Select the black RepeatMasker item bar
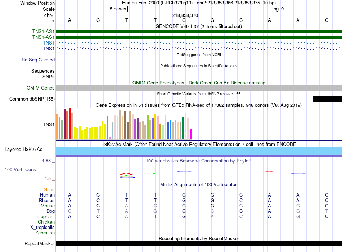This screenshot has width=342, height=252. click(x=199, y=243)
